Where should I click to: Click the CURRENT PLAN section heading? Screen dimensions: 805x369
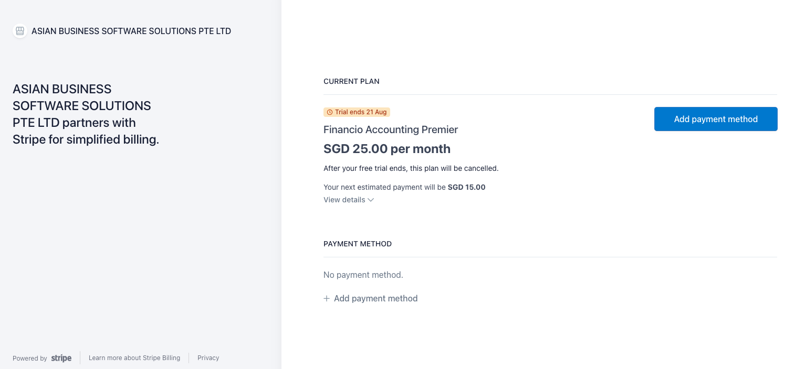click(351, 81)
